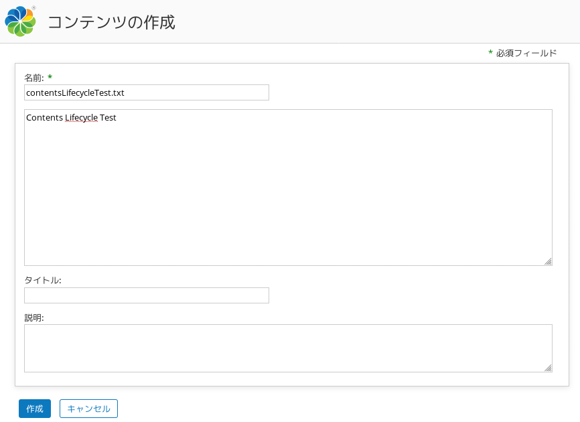The width and height of the screenshot is (580, 422).
Task: Click the content textarea resize handle
Action: click(x=548, y=261)
